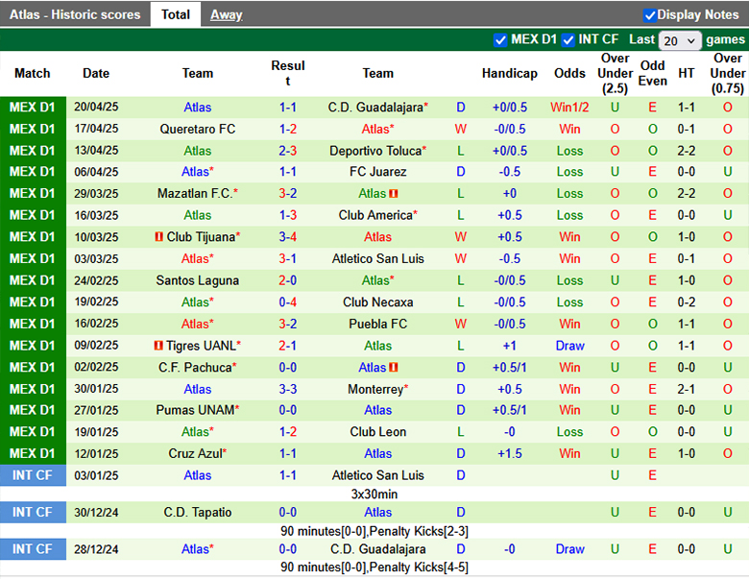749x579 pixels.
Task: Open Puebla FC team link
Action: pos(377,324)
